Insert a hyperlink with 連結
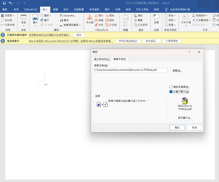 coord(138,16)
